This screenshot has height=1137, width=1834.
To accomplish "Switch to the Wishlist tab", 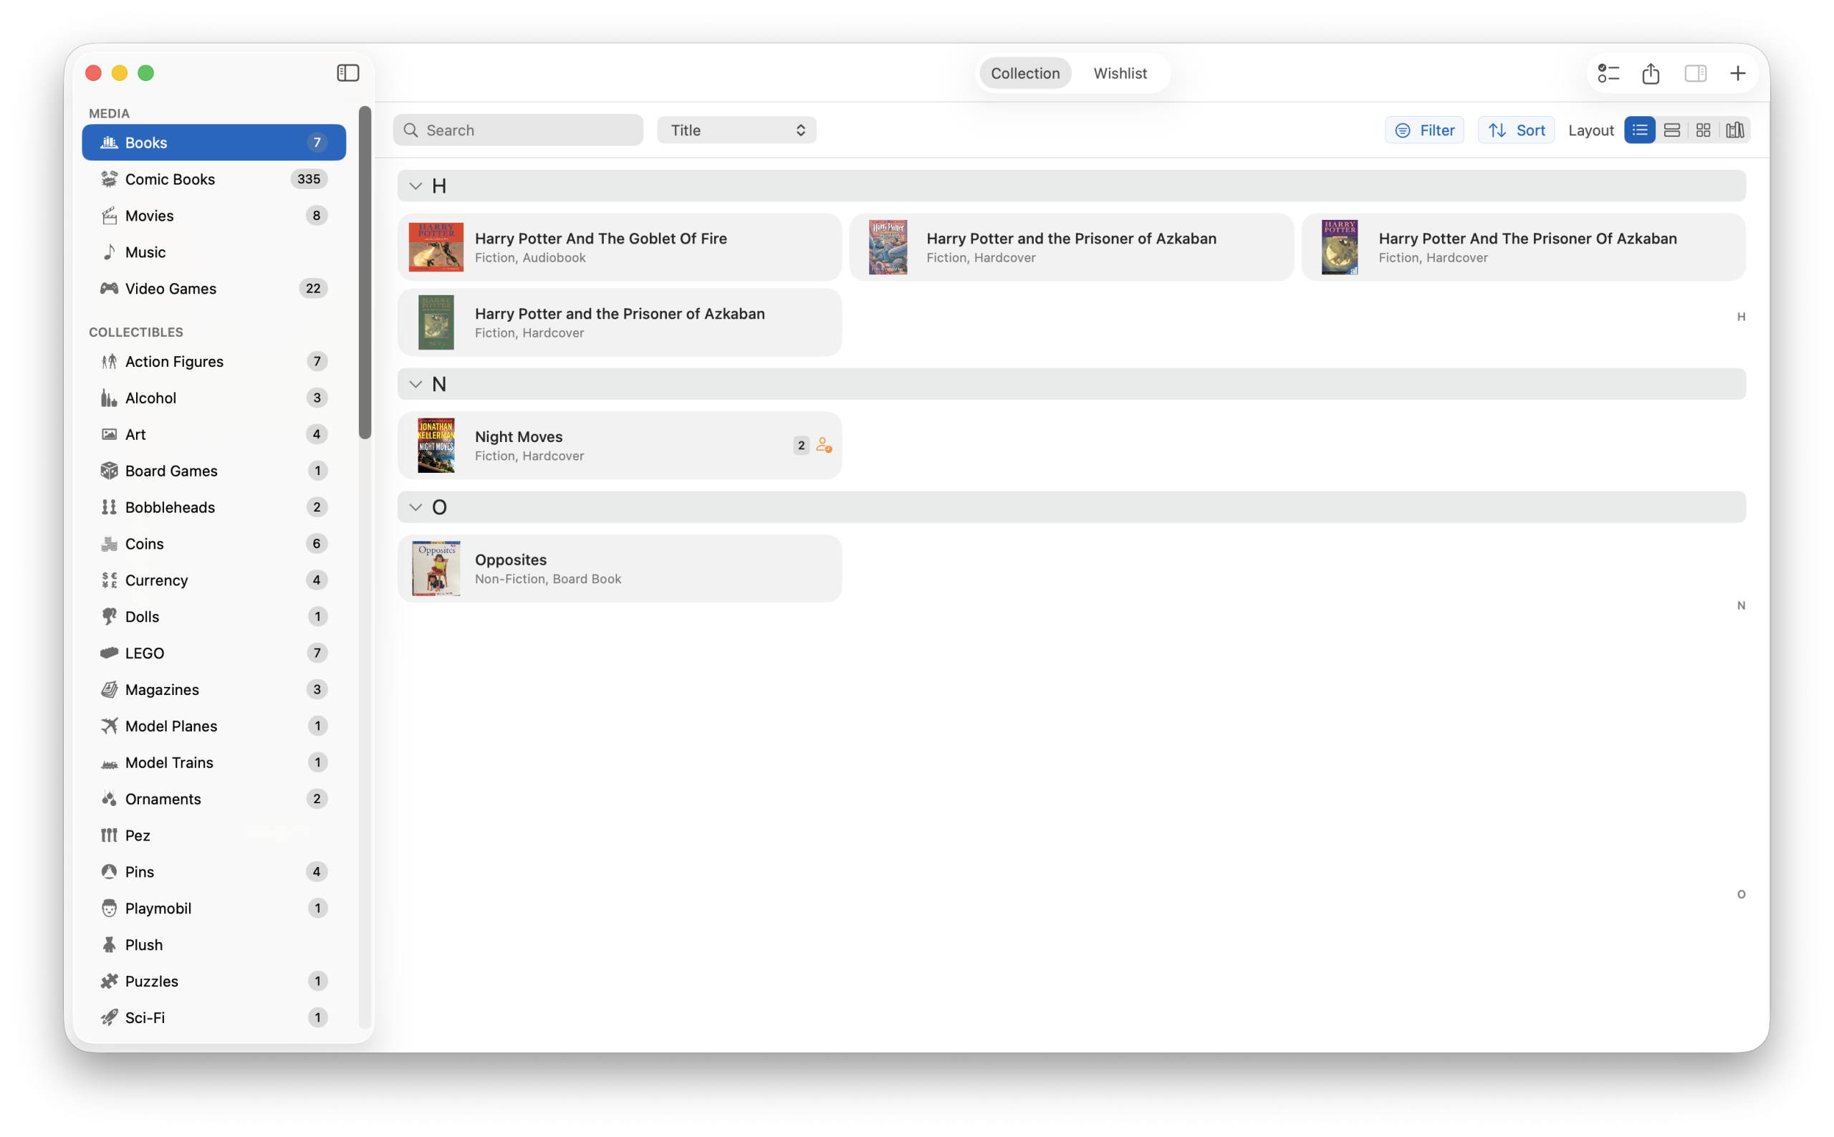I will pos(1120,73).
